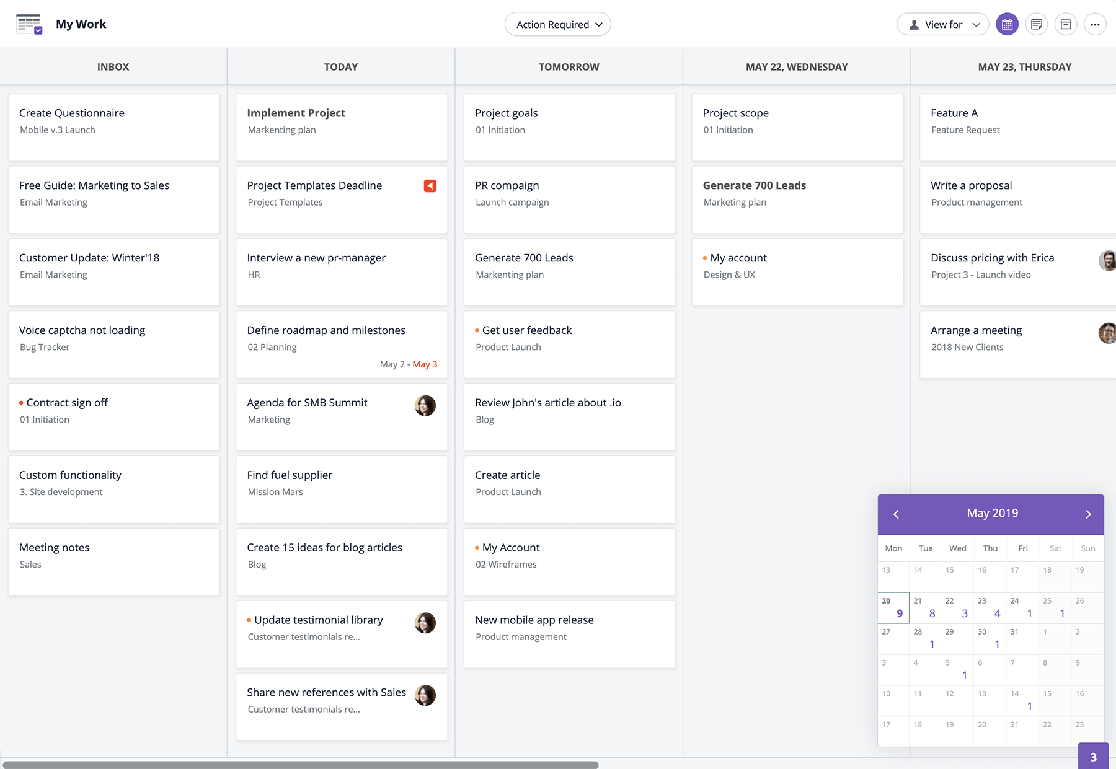Open the calendar view icon in the header
This screenshot has height=769, width=1116.
point(1007,24)
